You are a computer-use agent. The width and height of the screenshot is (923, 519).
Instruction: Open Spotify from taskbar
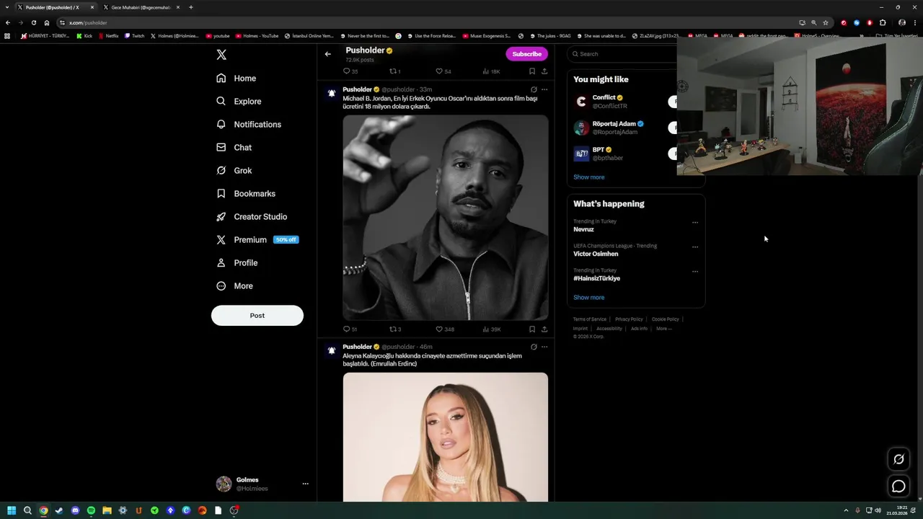coord(91,510)
